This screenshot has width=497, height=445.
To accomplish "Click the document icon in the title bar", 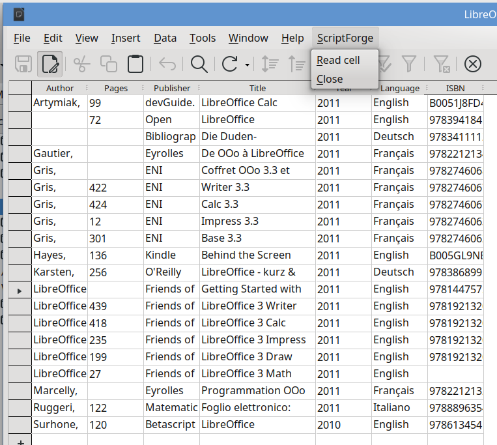I will point(19,14).
